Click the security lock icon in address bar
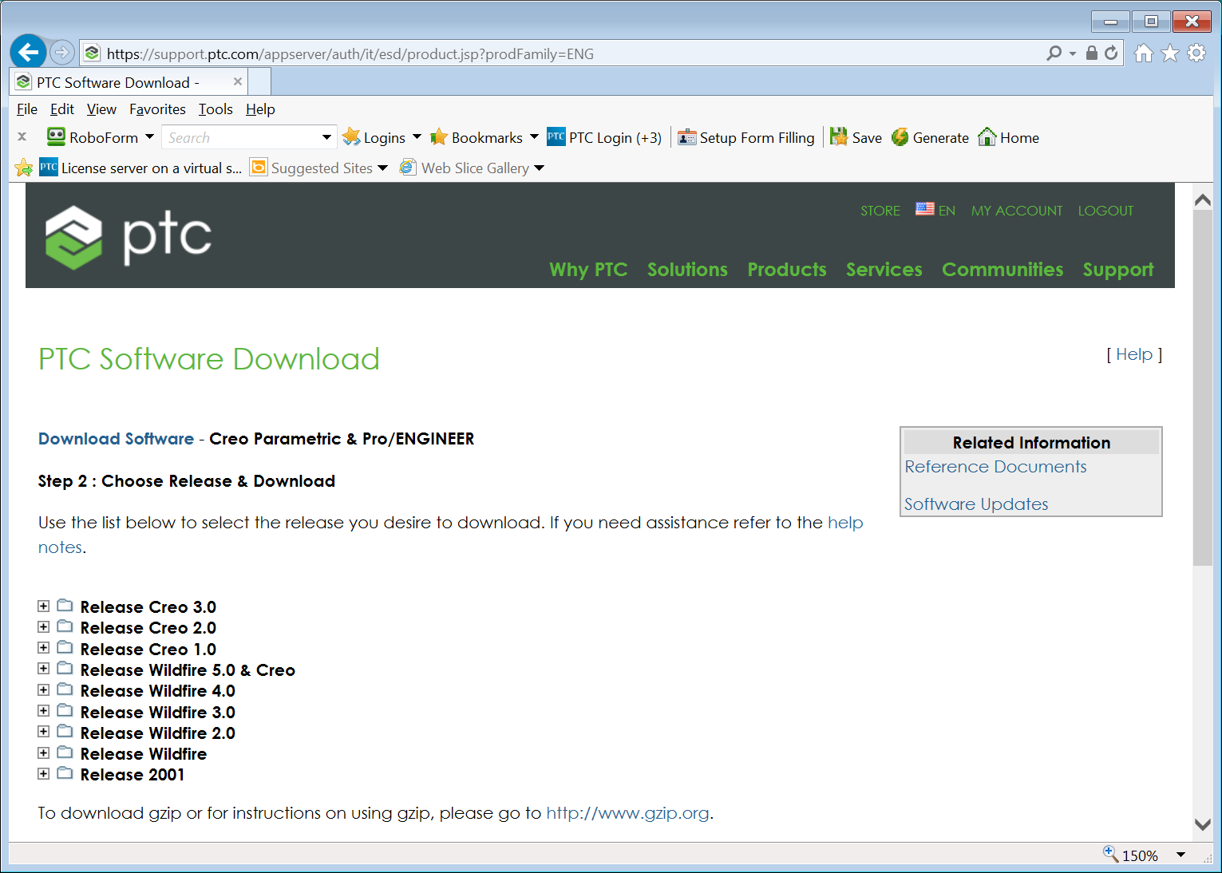The height and width of the screenshot is (873, 1222). tap(1091, 53)
